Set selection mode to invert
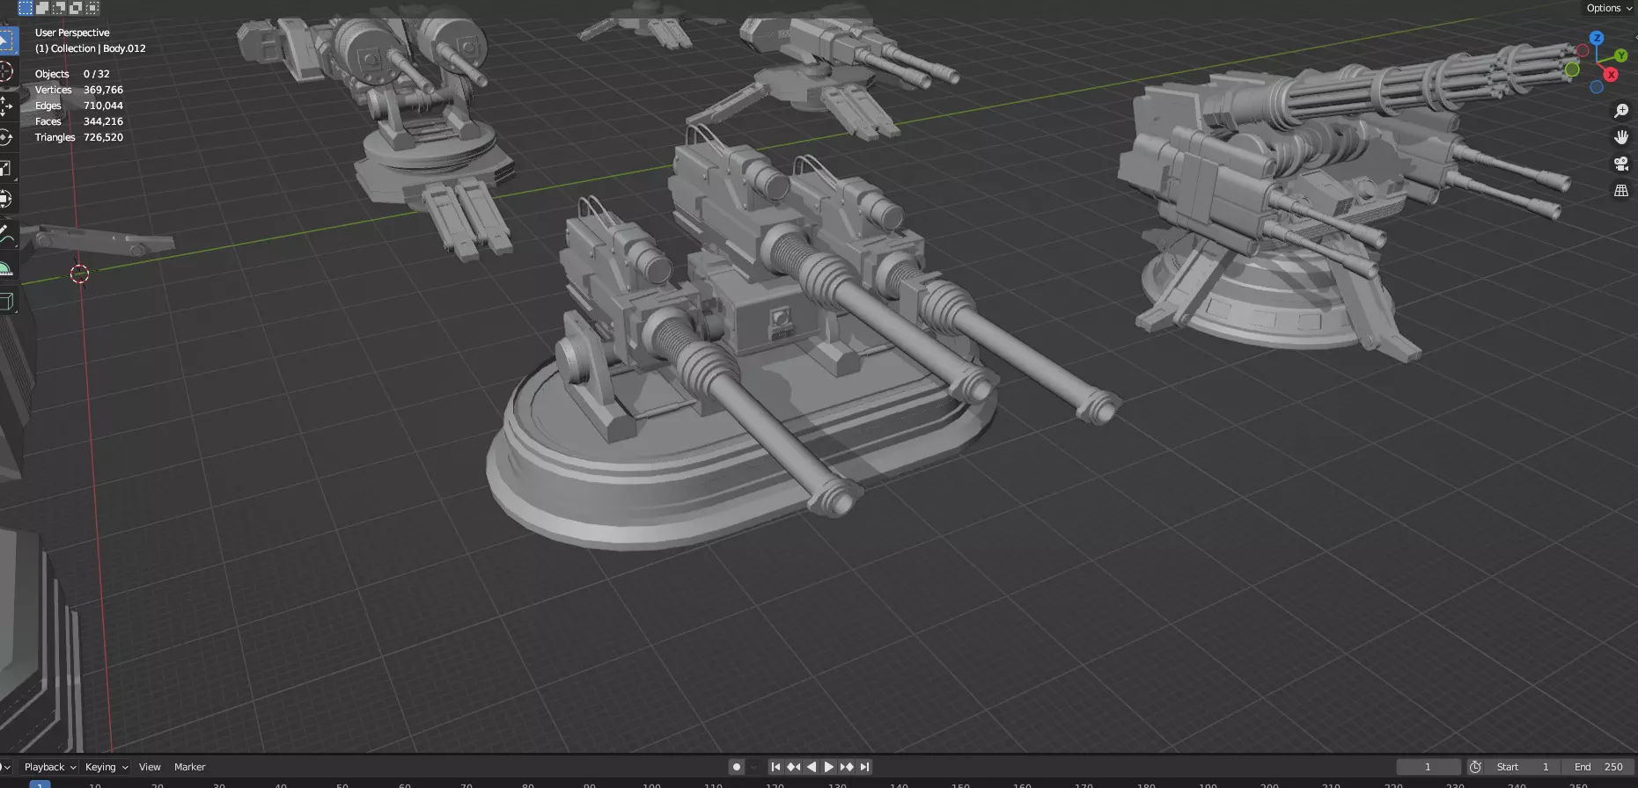 point(76,8)
